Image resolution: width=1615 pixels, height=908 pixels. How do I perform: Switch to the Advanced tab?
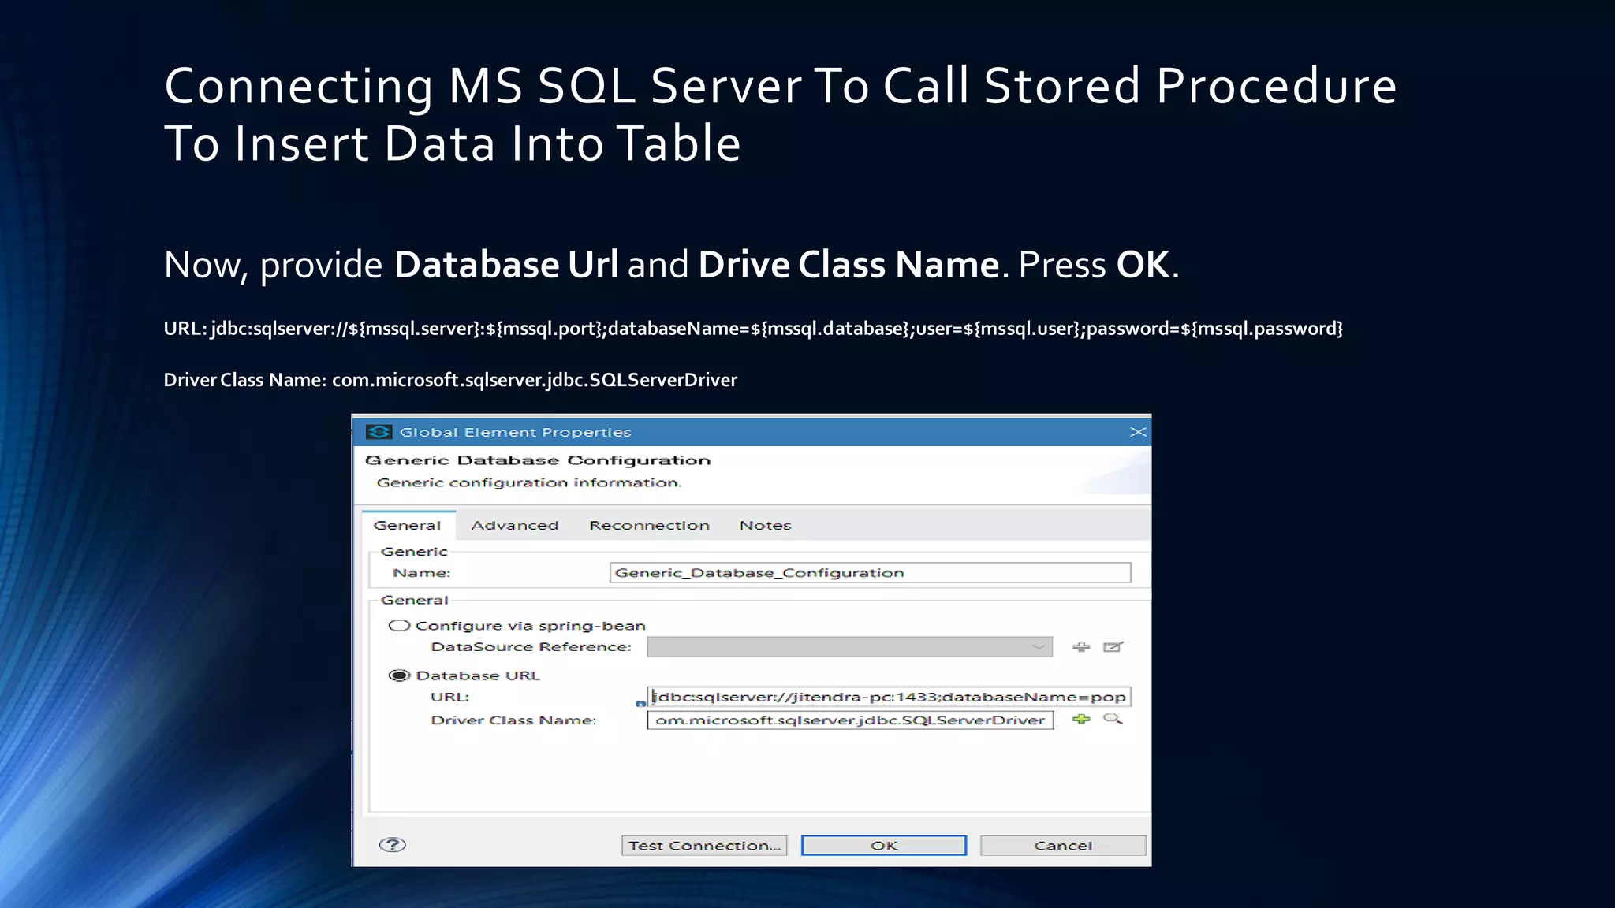tap(514, 525)
